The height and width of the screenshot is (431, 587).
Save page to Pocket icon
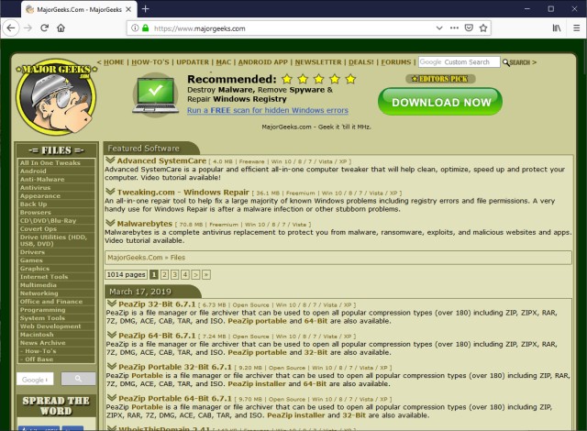[x=469, y=28]
